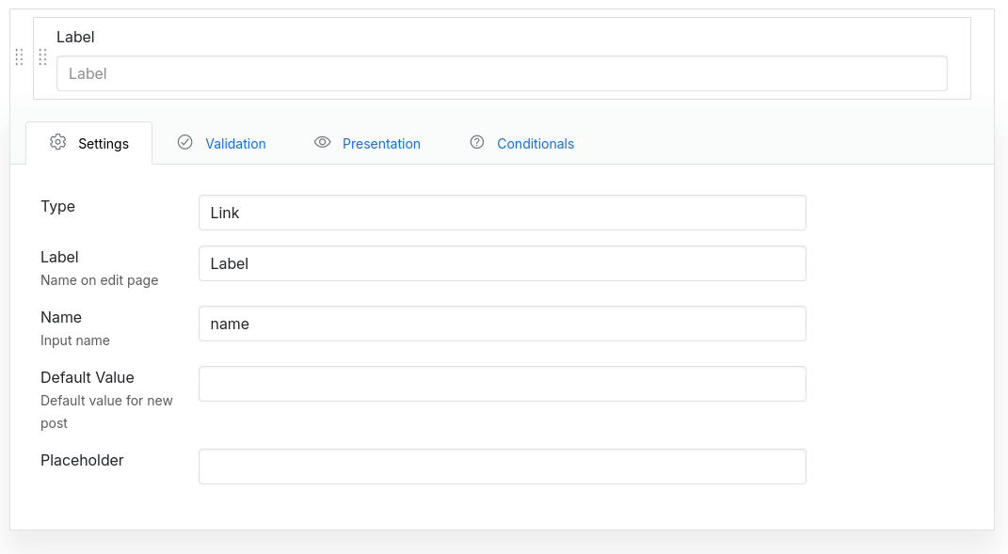Click the gear icon on Settings tab
This screenshot has width=1008, height=554.
58,143
